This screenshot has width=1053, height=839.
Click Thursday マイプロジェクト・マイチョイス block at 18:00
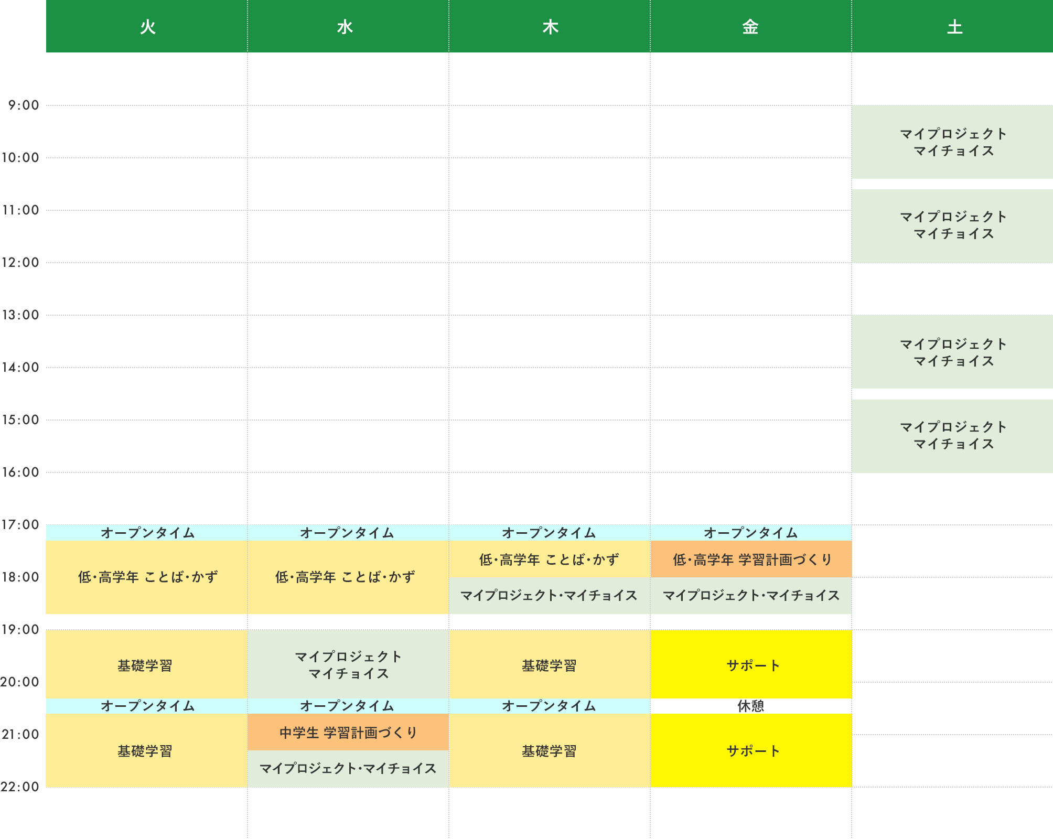[x=549, y=595]
